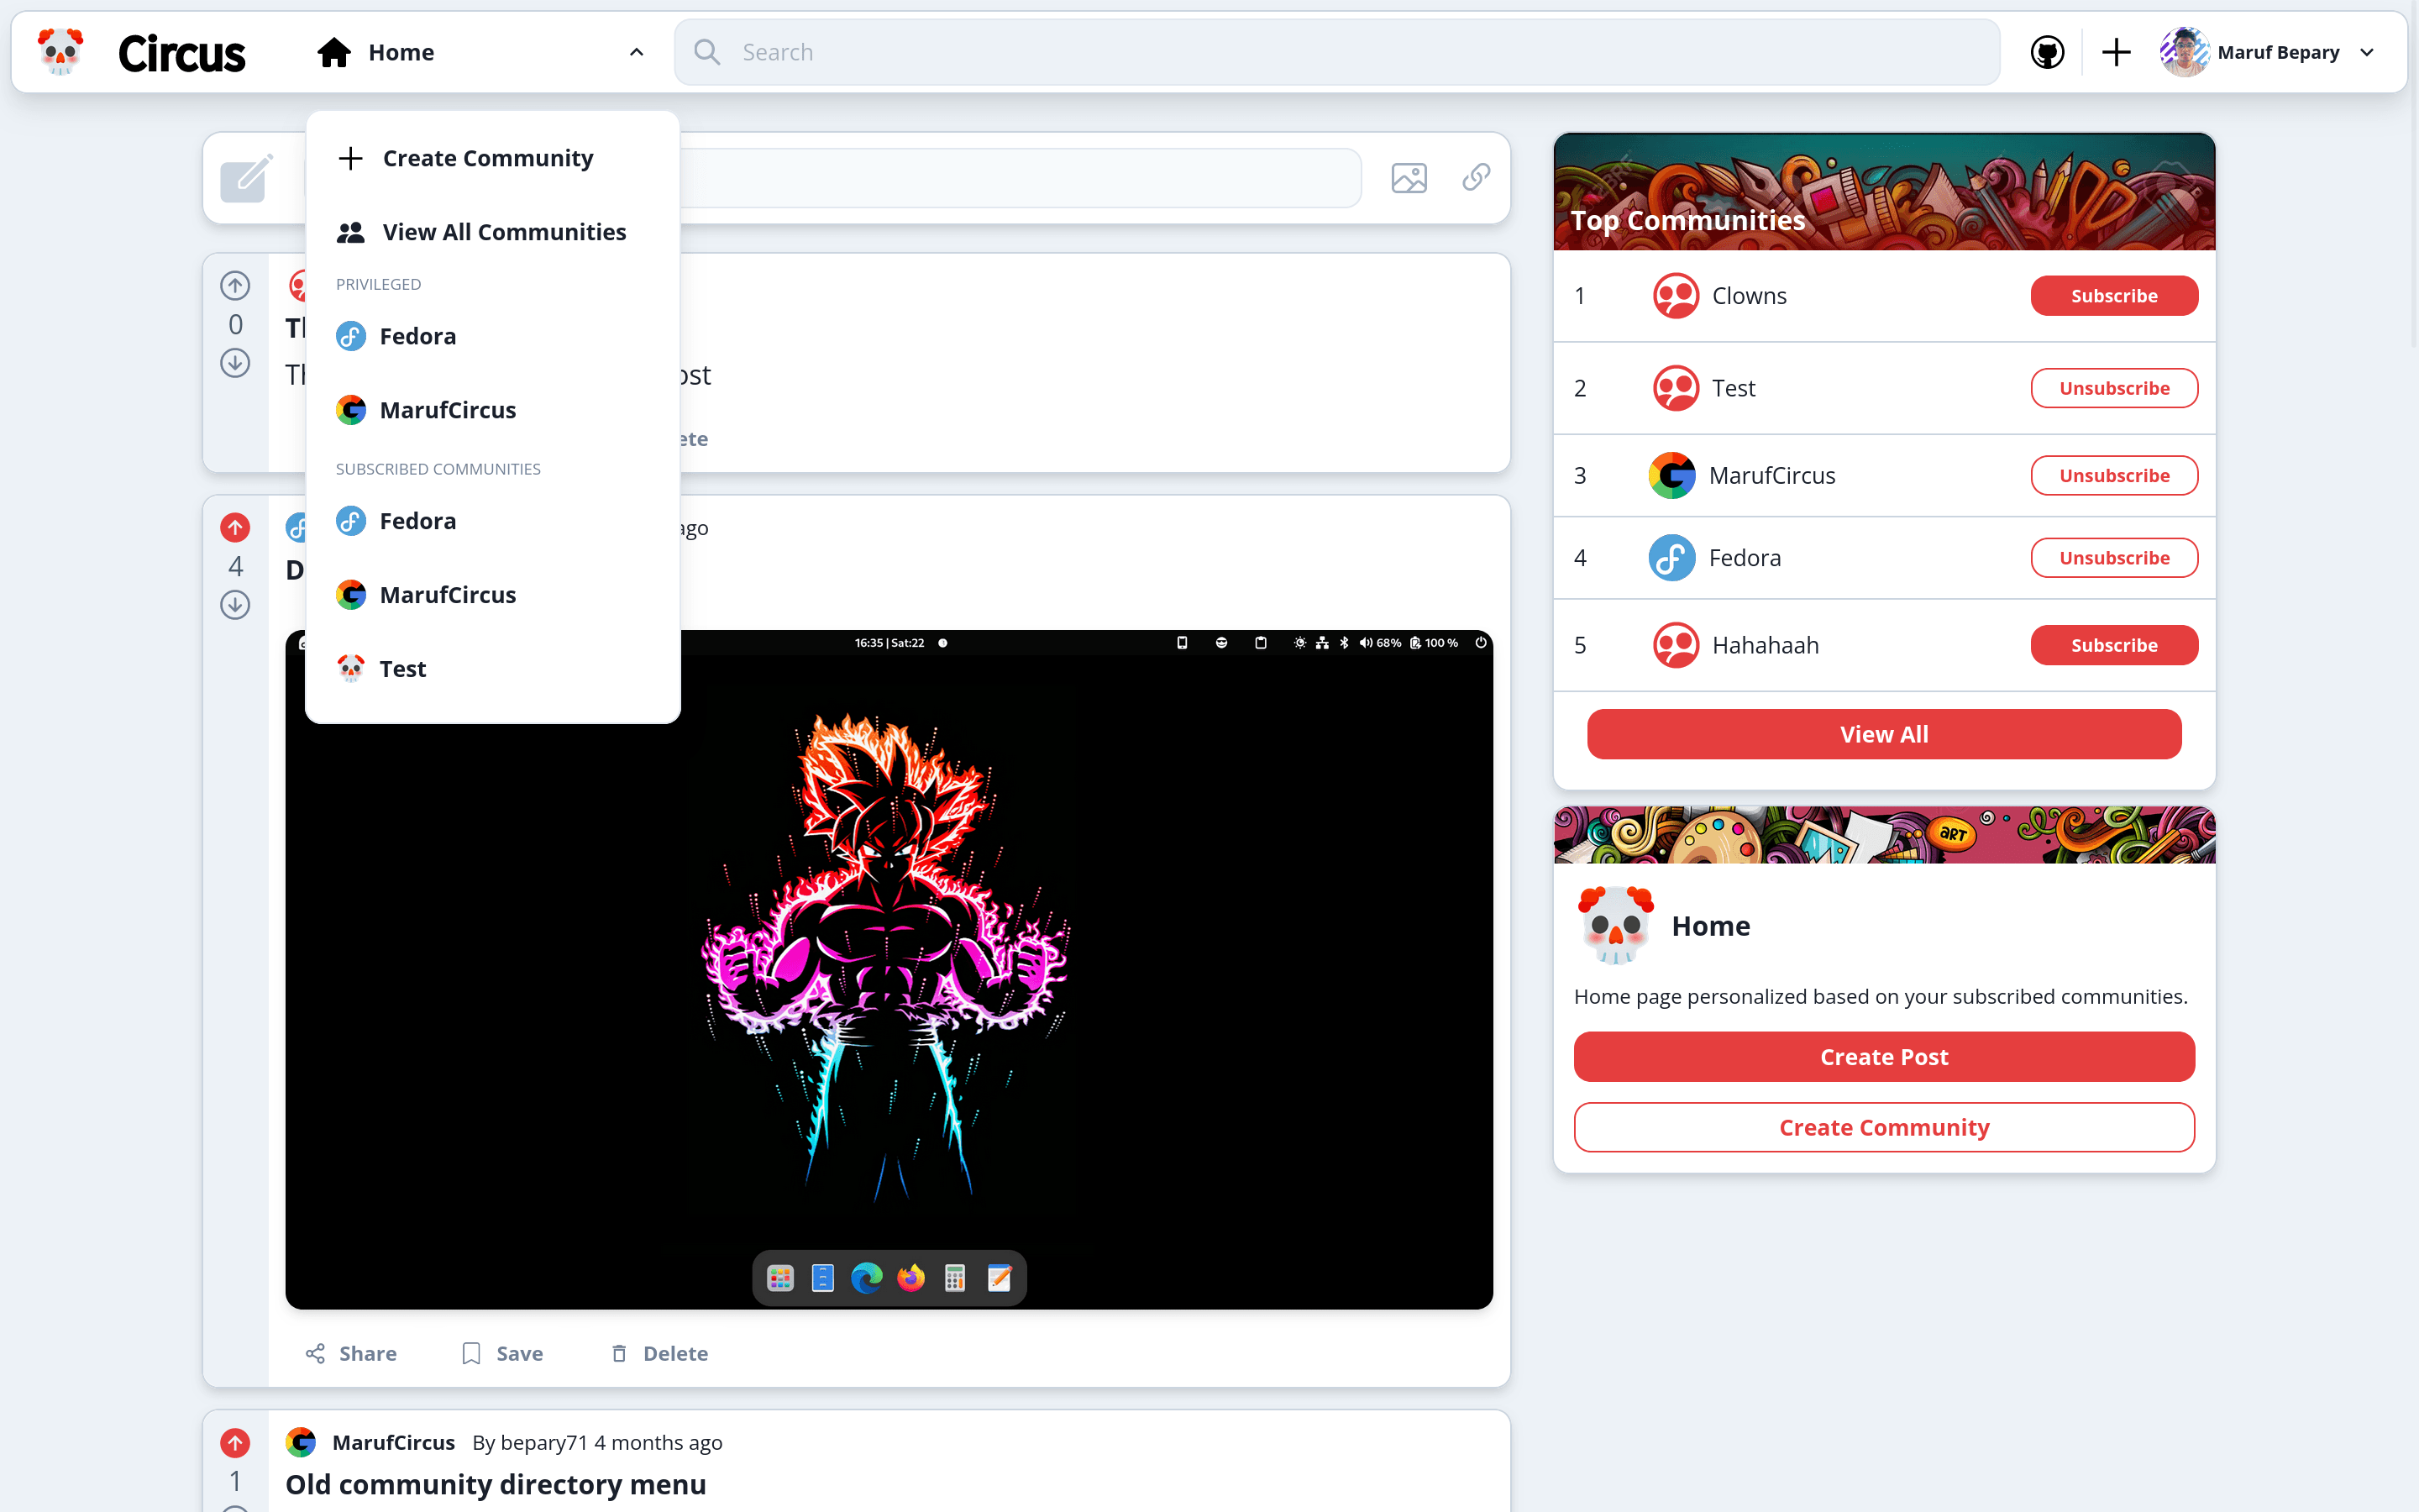This screenshot has width=2419, height=1512.
Task: Click the MarufCircus icon in Top Communities
Action: point(1671,475)
